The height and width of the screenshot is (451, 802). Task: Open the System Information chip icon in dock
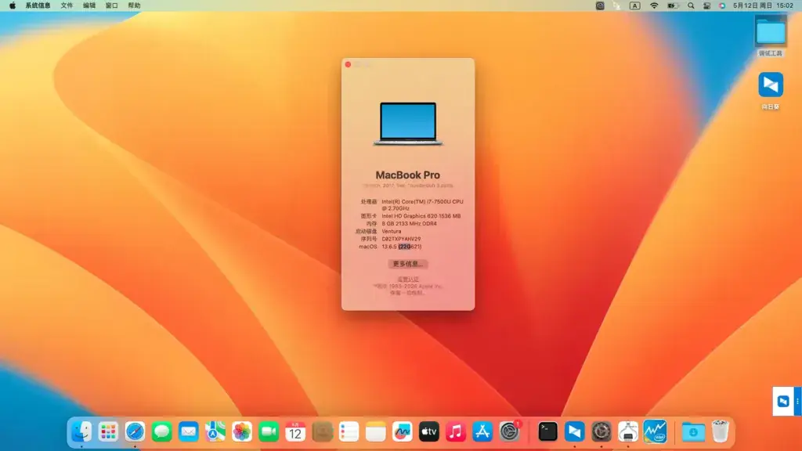(x=601, y=431)
